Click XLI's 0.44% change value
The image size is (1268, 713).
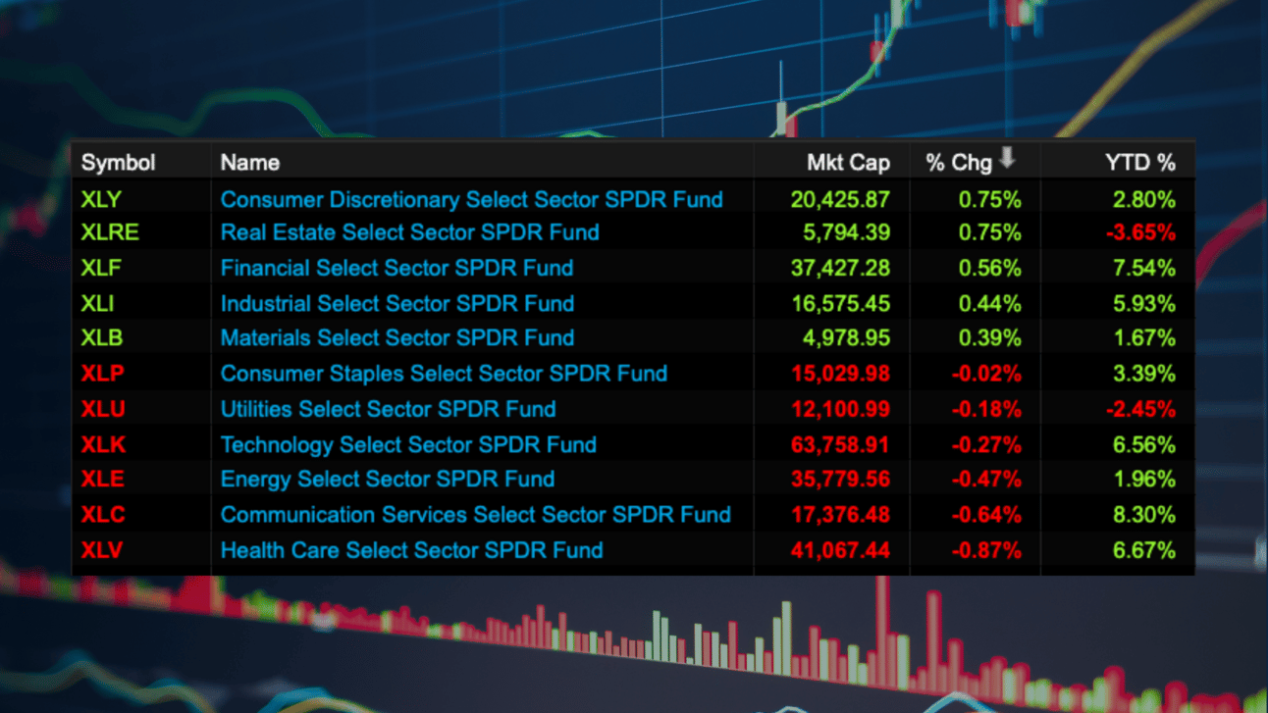pos(989,303)
